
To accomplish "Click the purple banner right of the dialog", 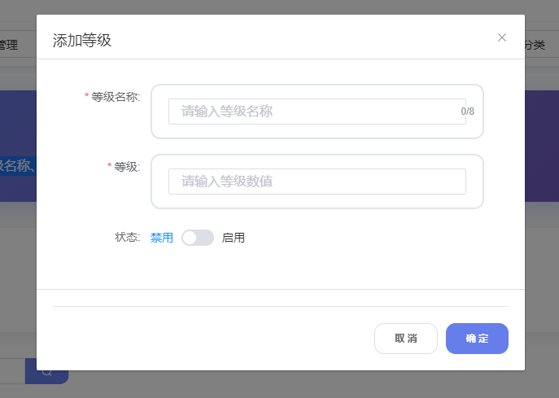I will [x=542, y=147].
